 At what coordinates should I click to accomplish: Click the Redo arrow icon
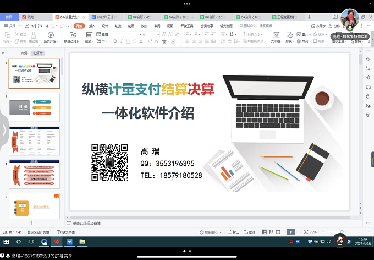coord(62,26)
